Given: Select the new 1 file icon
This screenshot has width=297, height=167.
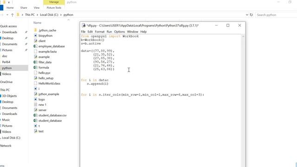Looking at the screenshot, I should pyautogui.click(x=35, y=104).
